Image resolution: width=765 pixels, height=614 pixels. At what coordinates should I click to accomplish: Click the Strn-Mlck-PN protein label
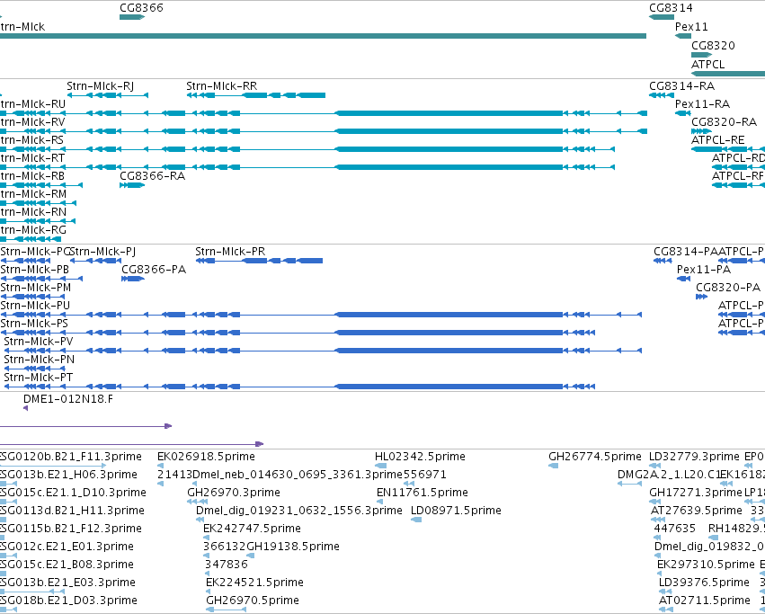point(39,360)
